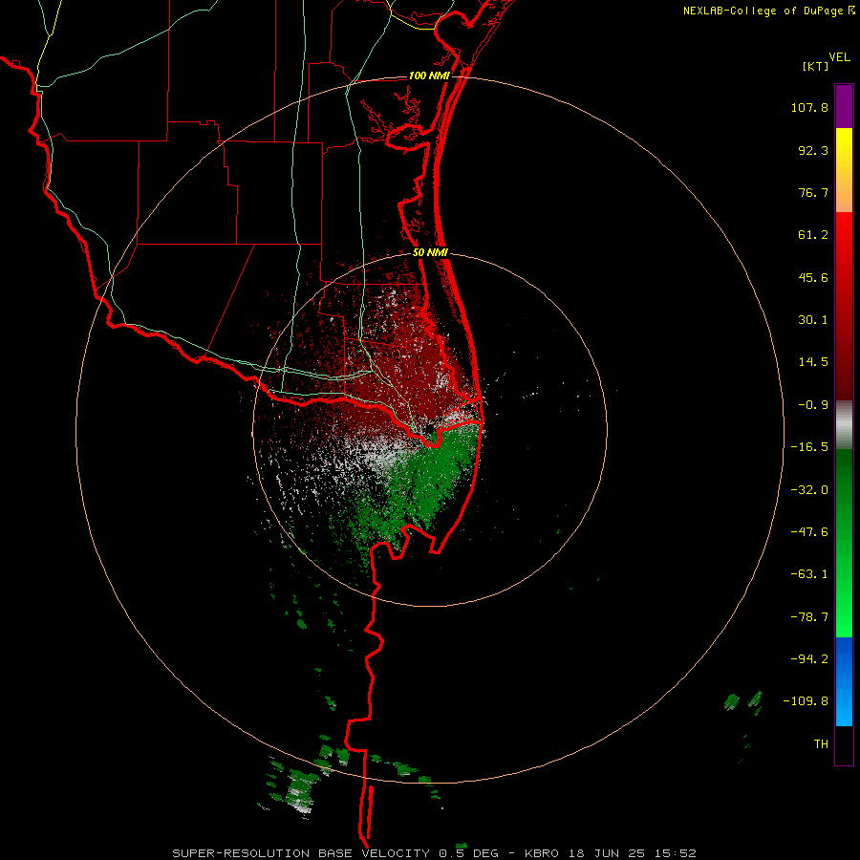Click the 50 NMI range ring label
The width and height of the screenshot is (860, 860).
pyautogui.click(x=430, y=253)
